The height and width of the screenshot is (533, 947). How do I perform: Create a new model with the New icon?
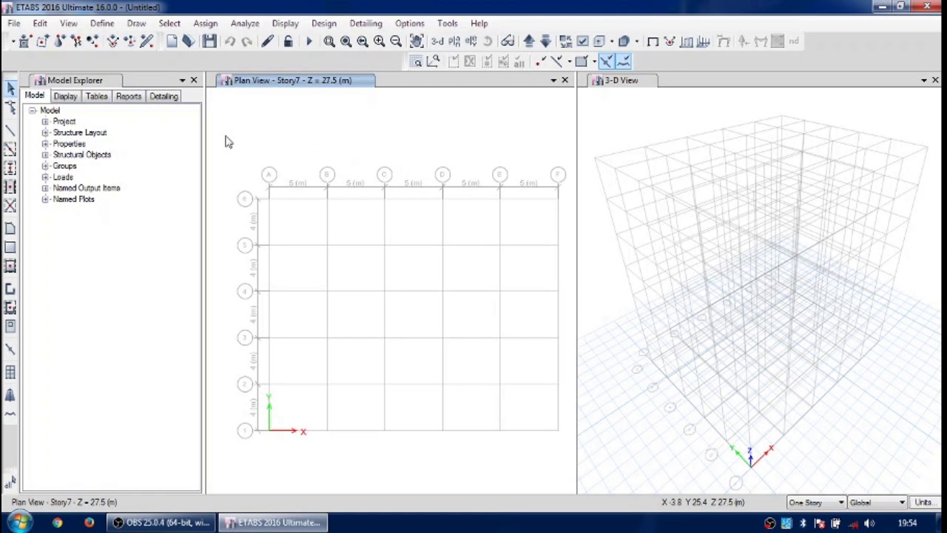tap(172, 41)
